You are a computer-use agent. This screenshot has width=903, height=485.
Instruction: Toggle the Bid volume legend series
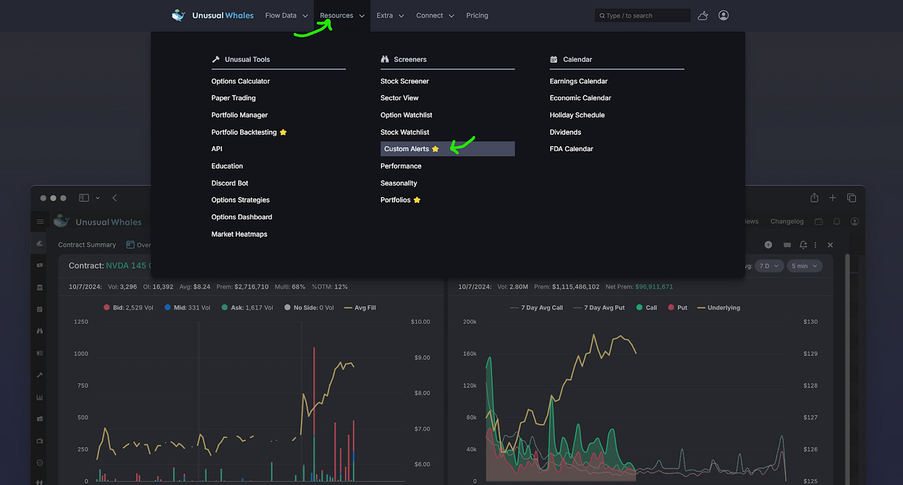click(128, 307)
